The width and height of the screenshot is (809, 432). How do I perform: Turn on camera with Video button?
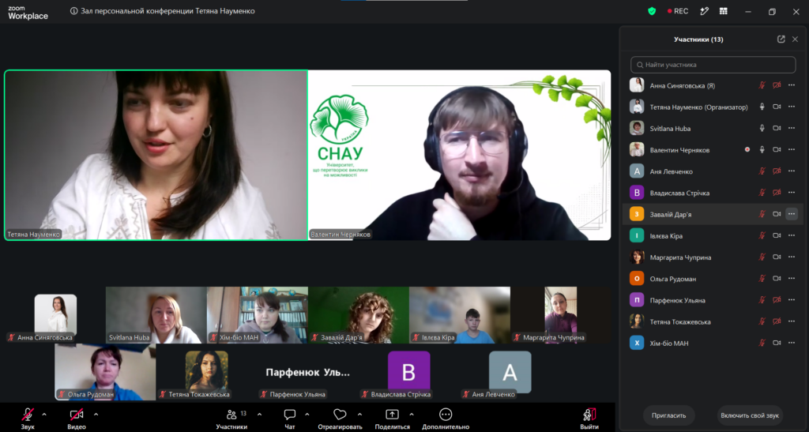pyautogui.click(x=77, y=419)
